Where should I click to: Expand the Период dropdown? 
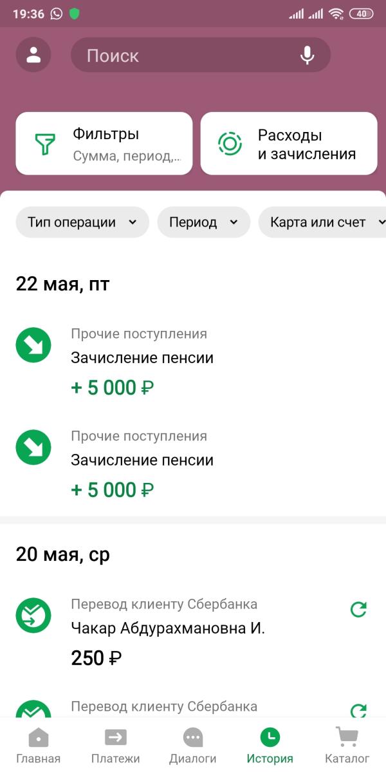203,222
